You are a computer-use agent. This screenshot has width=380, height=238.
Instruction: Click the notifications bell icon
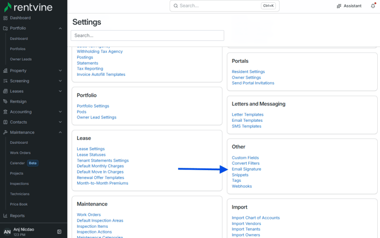(373, 6)
